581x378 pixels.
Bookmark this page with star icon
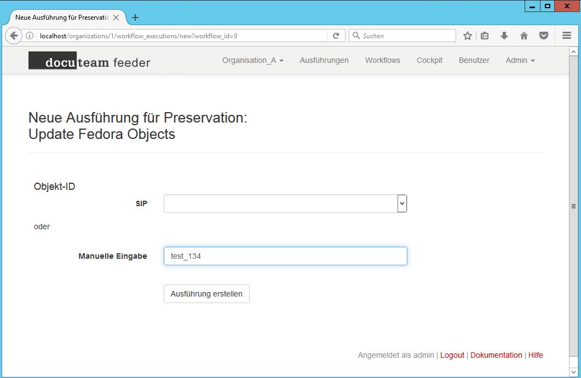467,36
